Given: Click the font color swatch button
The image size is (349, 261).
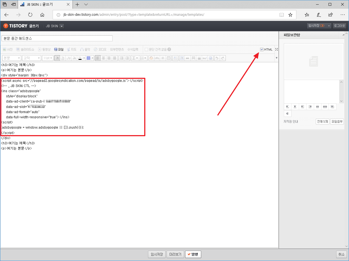Looking at the screenshot, I should pyautogui.click(x=80, y=58).
